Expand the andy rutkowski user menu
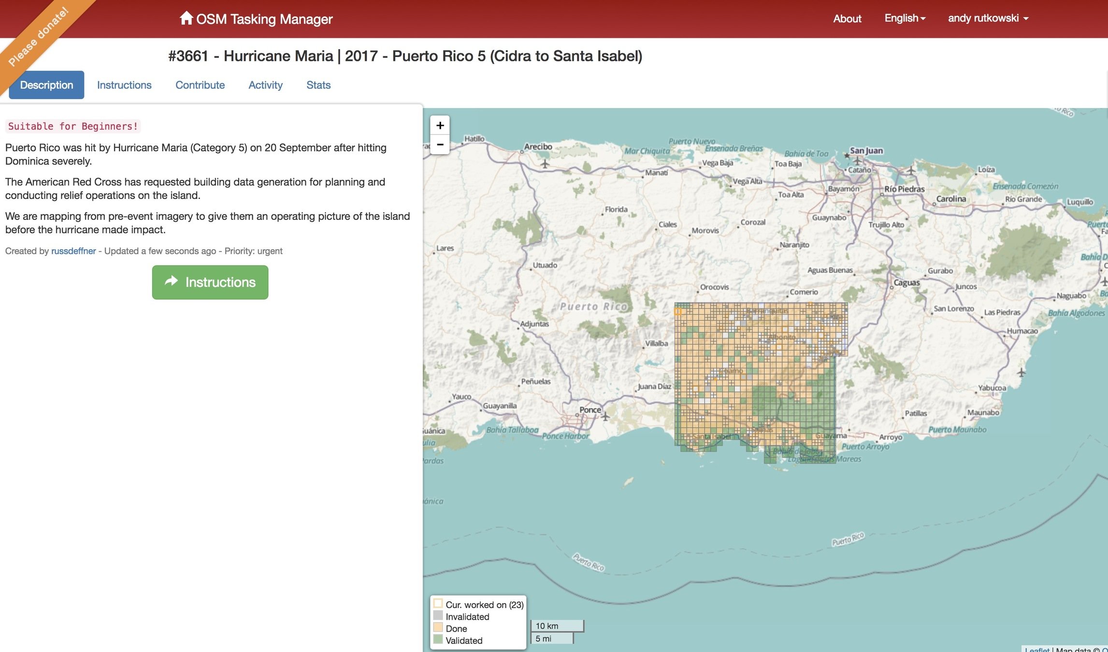Viewport: 1108px width, 652px height. pyautogui.click(x=988, y=18)
